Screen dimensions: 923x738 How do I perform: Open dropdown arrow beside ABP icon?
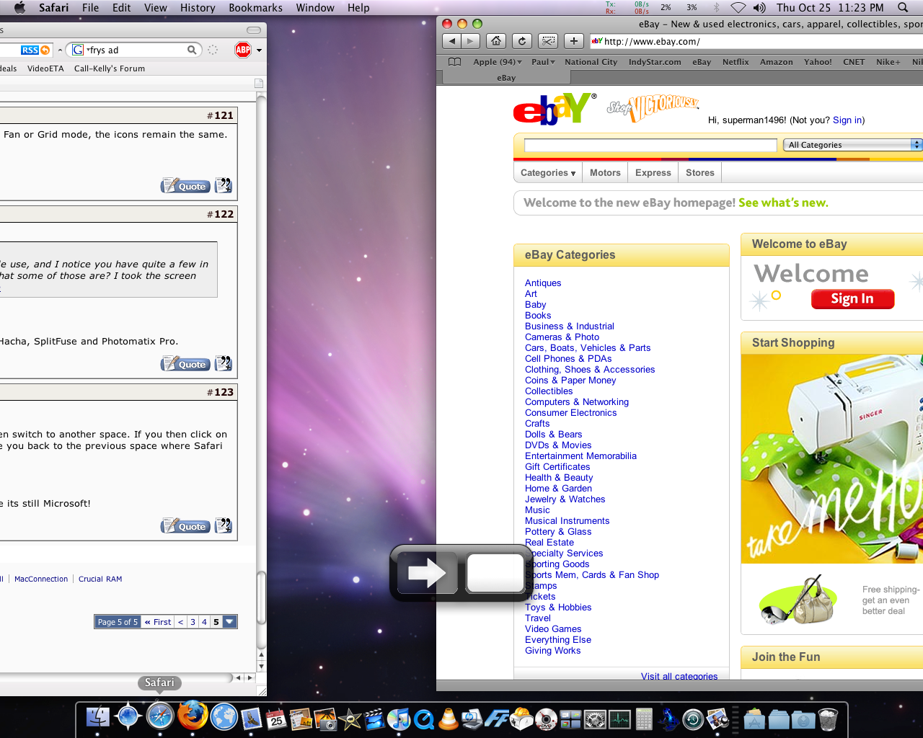coord(259,50)
